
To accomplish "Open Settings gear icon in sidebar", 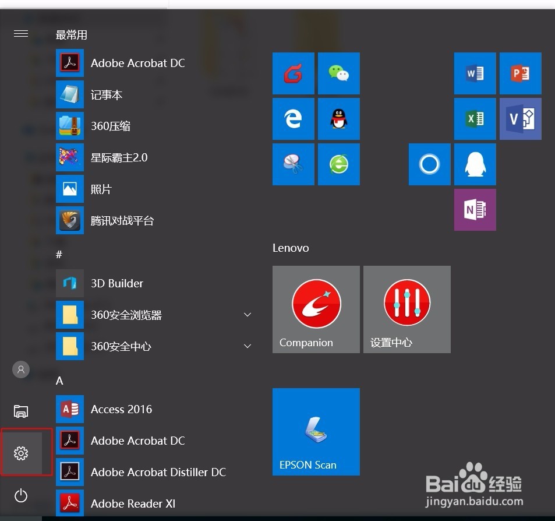I will tap(21, 453).
